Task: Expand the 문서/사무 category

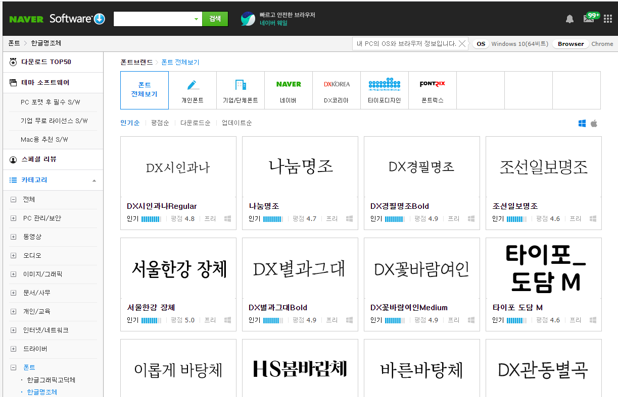Action: point(13,293)
